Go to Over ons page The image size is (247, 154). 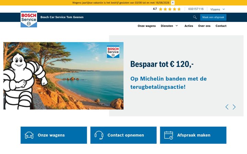(x=204, y=26)
